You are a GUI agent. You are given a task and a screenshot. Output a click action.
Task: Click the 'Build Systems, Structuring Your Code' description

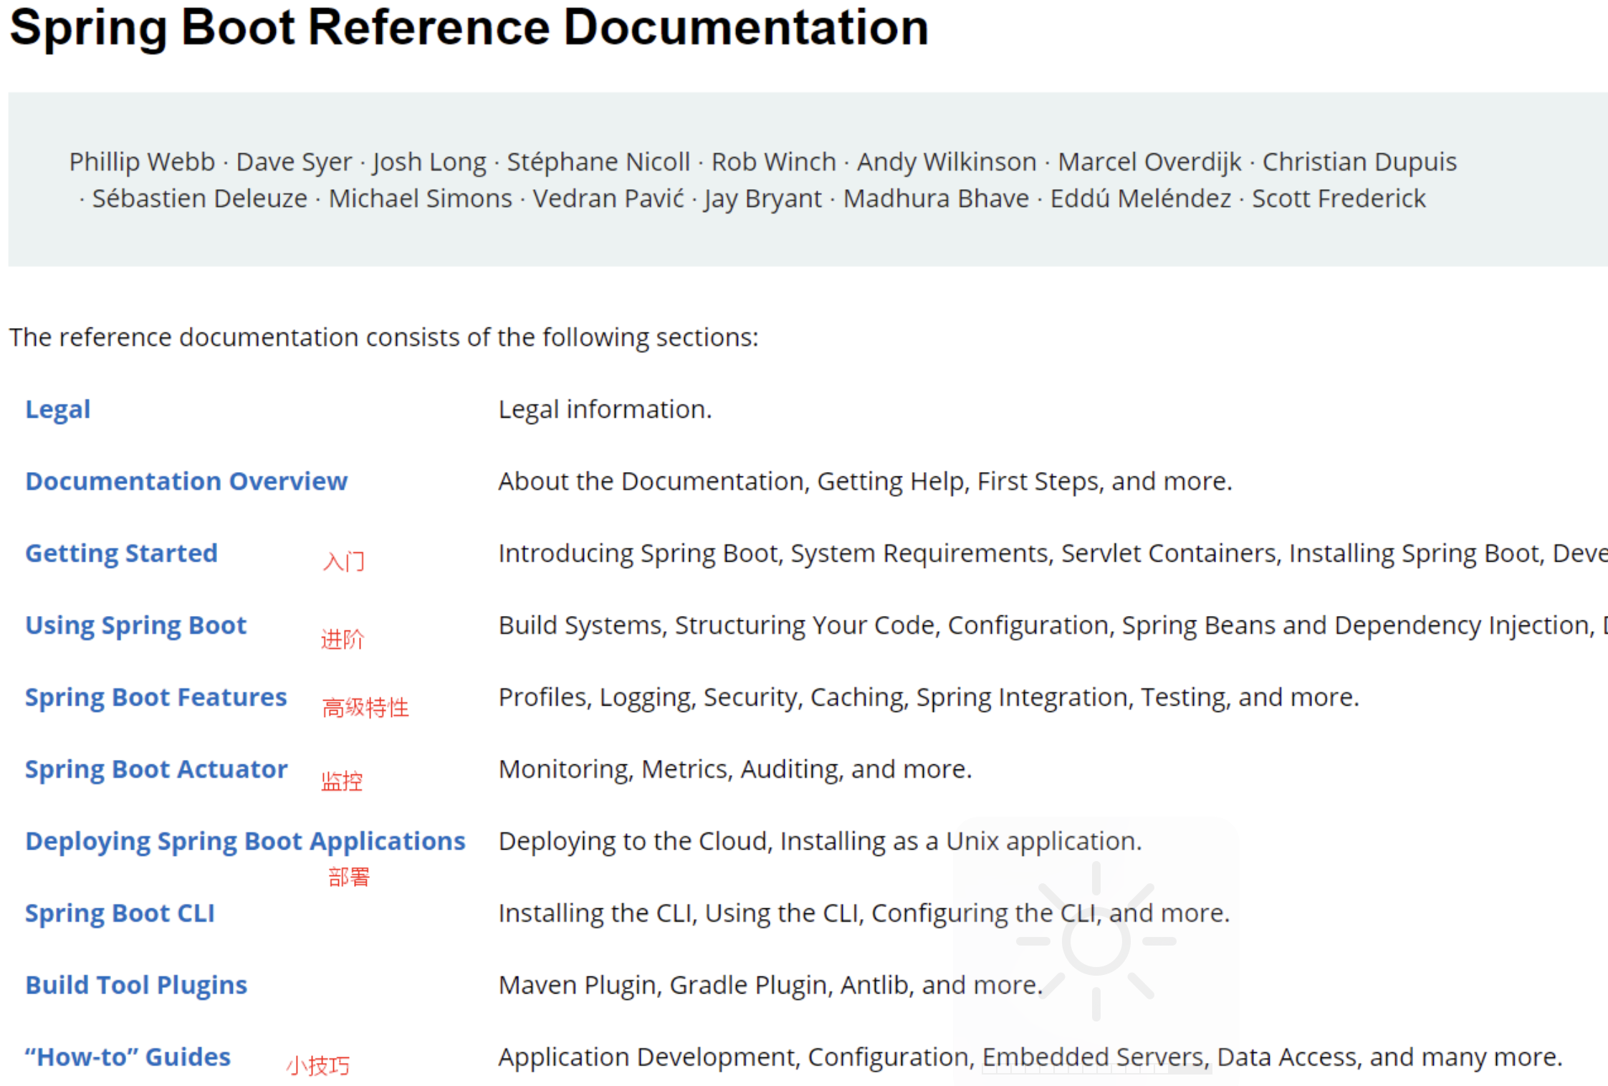click(x=1053, y=626)
